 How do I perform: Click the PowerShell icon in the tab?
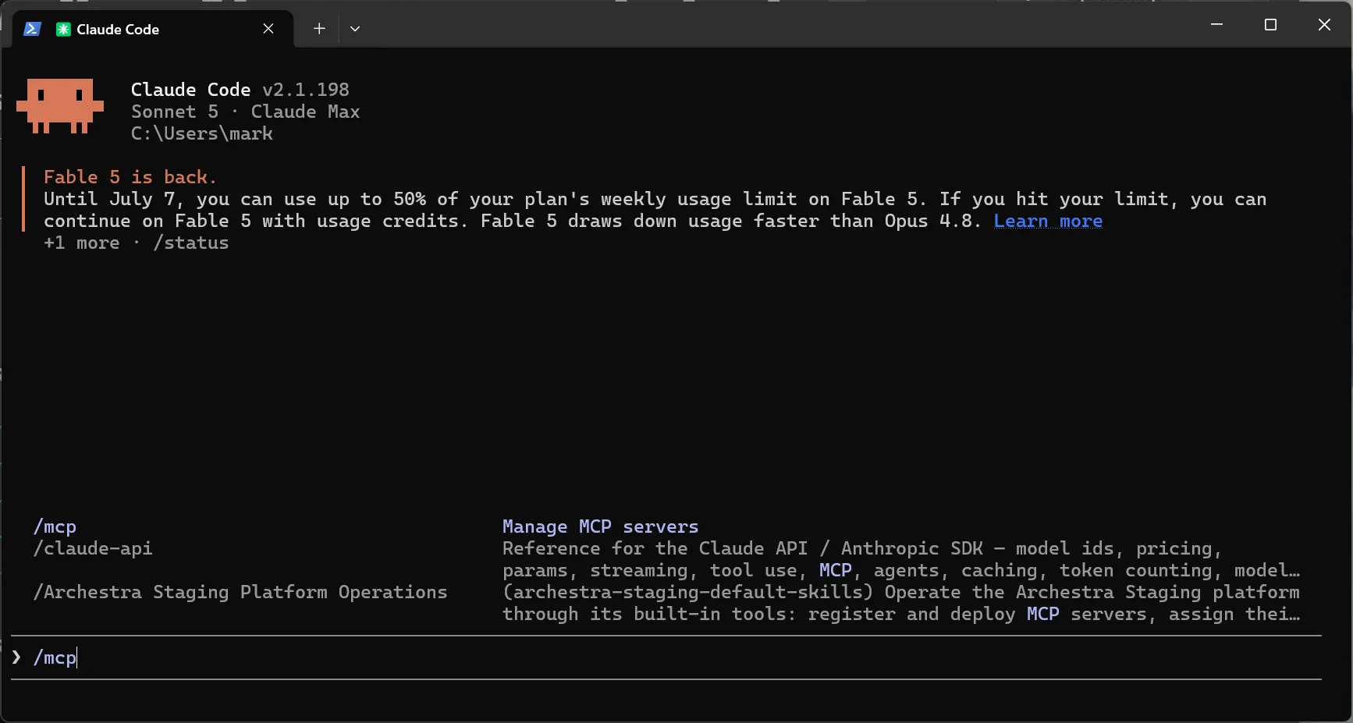[x=32, y=29]
